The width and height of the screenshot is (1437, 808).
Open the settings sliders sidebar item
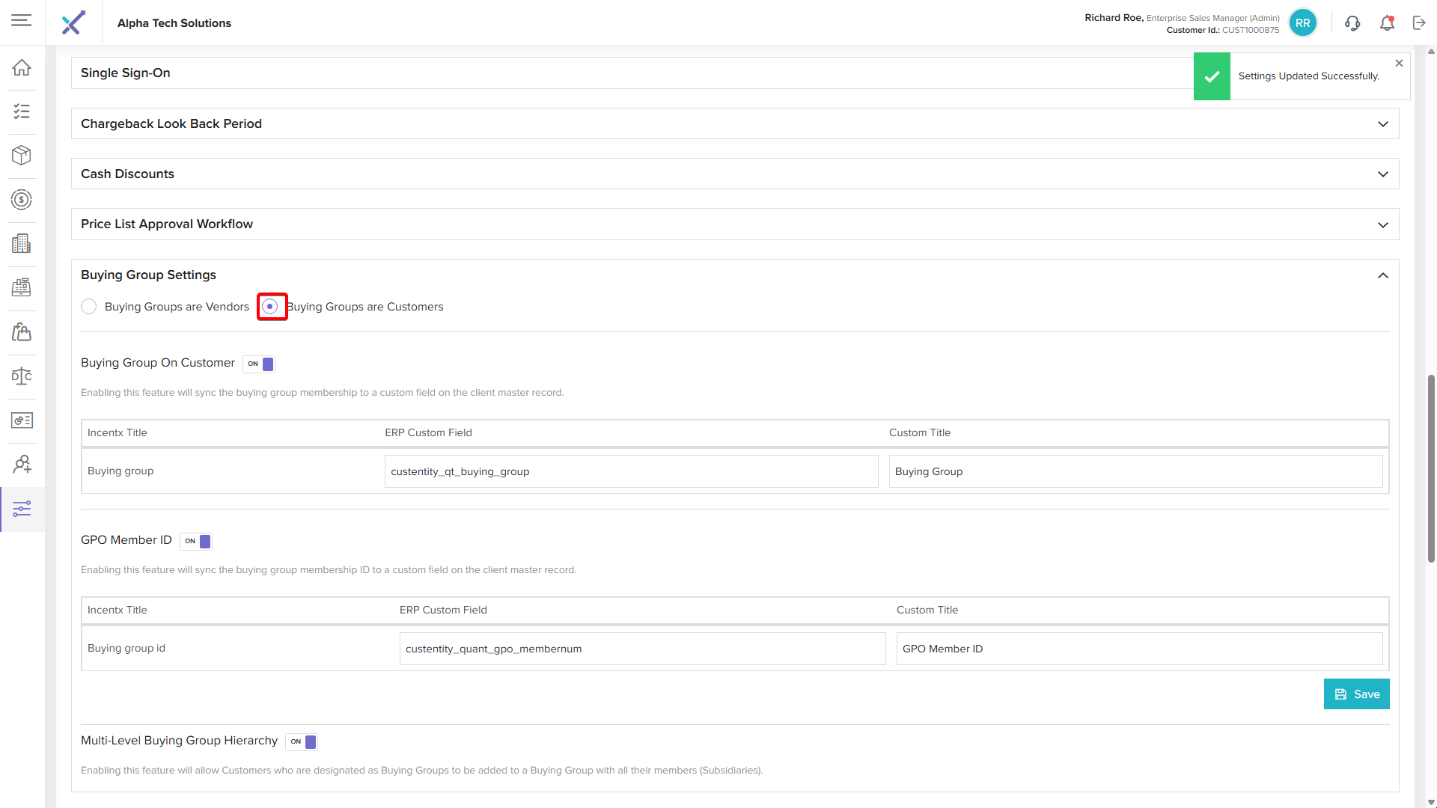(x=22, y=509)
